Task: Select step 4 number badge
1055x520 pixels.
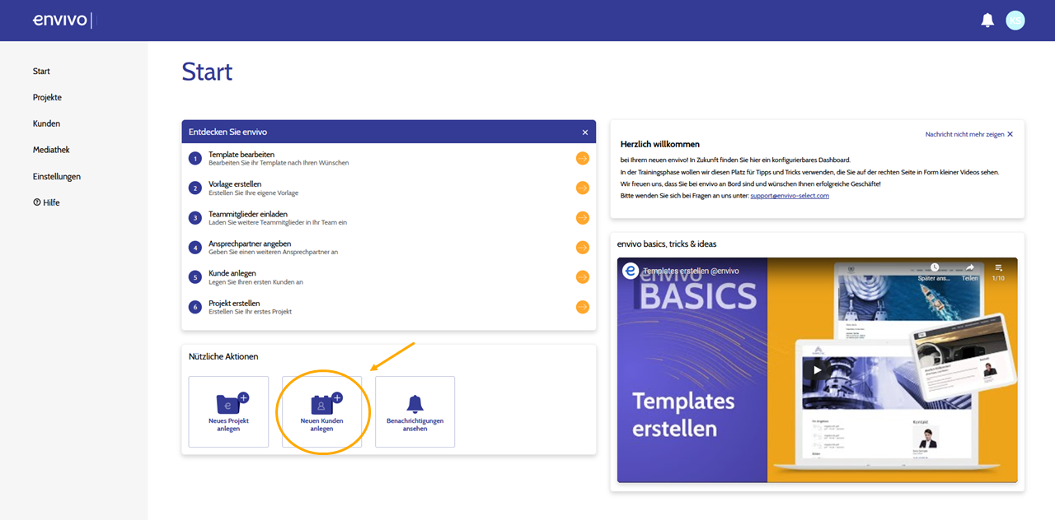Action: (x=195, y=248)
